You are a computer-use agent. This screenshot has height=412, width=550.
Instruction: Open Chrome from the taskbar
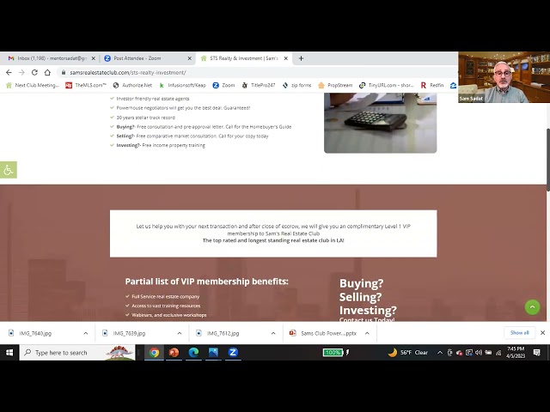(x=154, y=353)
